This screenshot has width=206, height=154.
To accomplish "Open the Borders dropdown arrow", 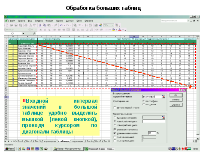I will point(110,30).
